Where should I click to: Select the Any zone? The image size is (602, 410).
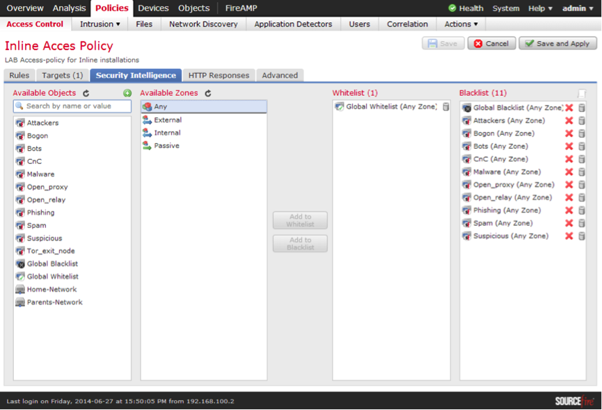[204, 106]
